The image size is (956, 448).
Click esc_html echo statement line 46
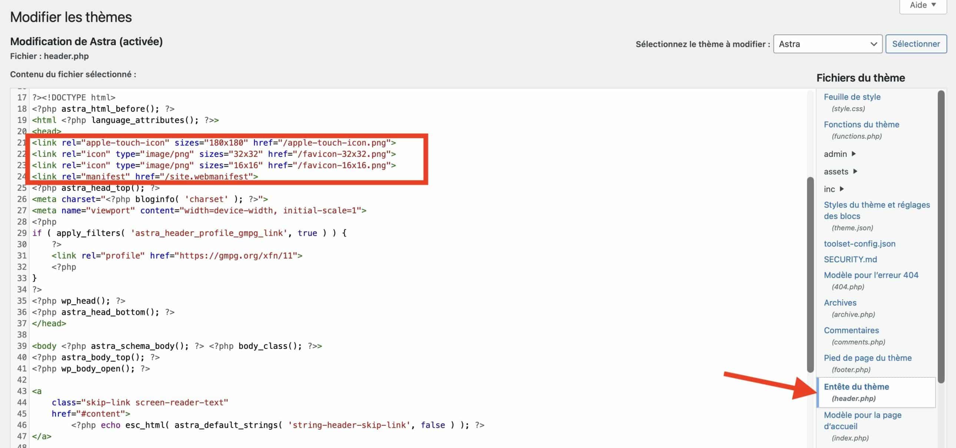(x=278, y=425)
